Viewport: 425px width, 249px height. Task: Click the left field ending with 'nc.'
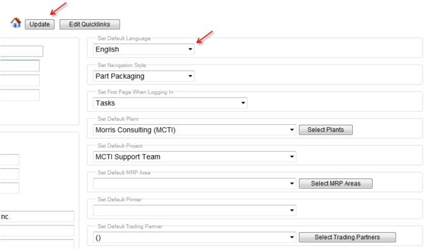click(37, 217)
